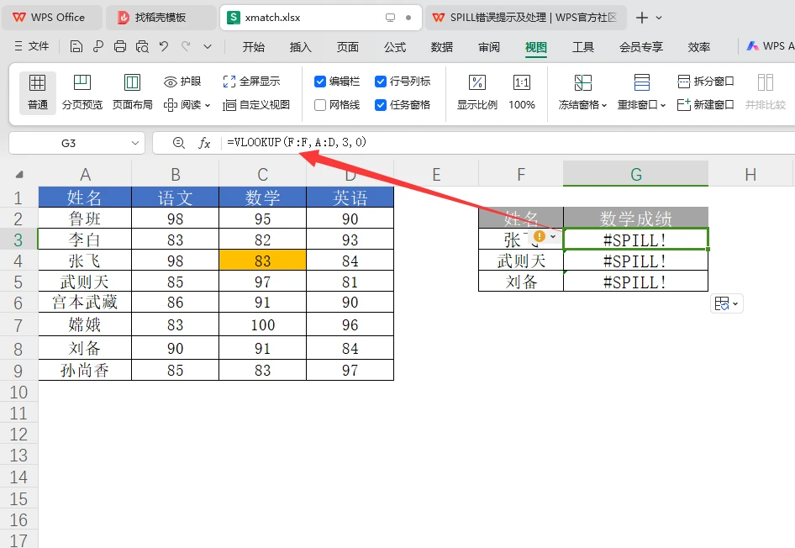Click the share icon in quick toolbar

[97, 46]
